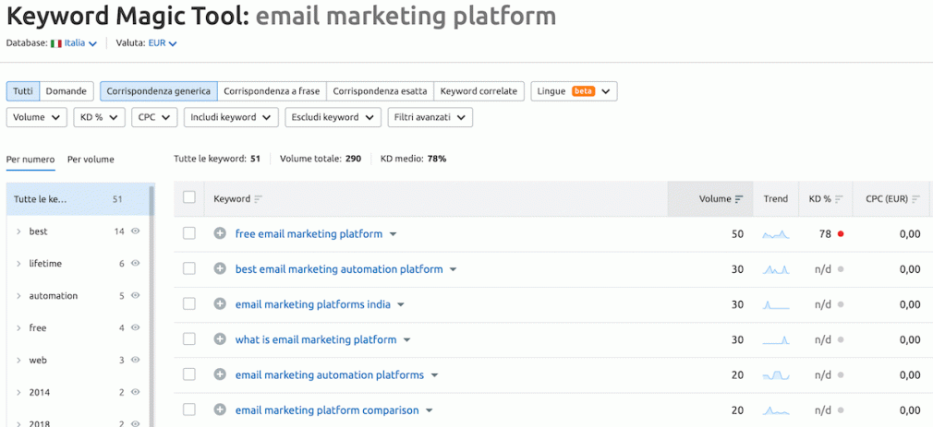Screen dimensions: 933x427
Task: Expand the 'best' keyword group
Action: [19, 231]
